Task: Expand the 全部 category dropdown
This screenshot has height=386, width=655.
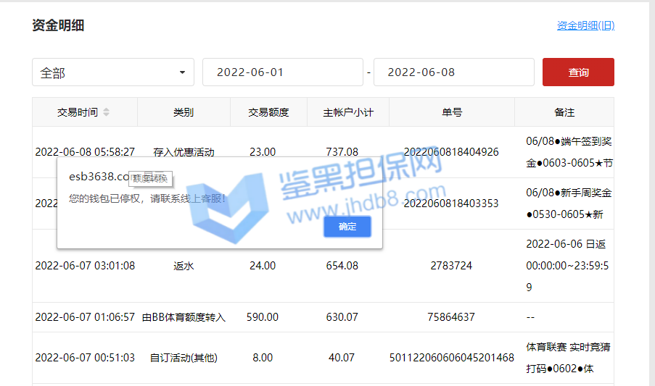Action: tap(113, 72)
